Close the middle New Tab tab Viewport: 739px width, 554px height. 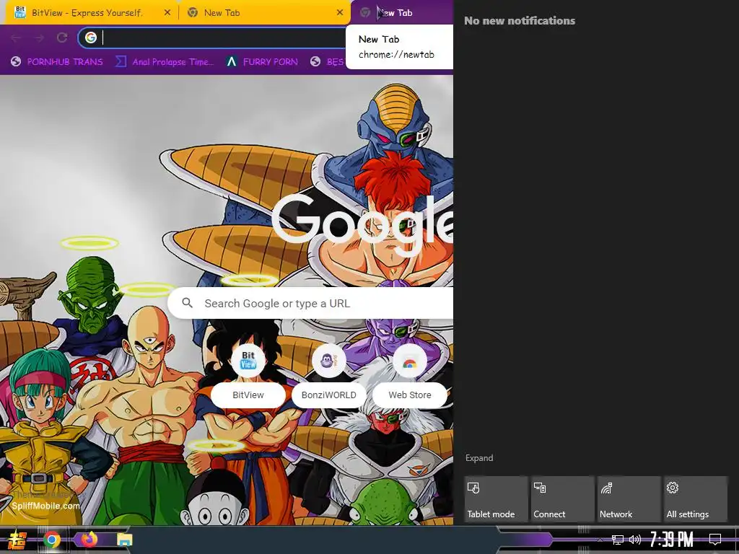coord(340,13)
